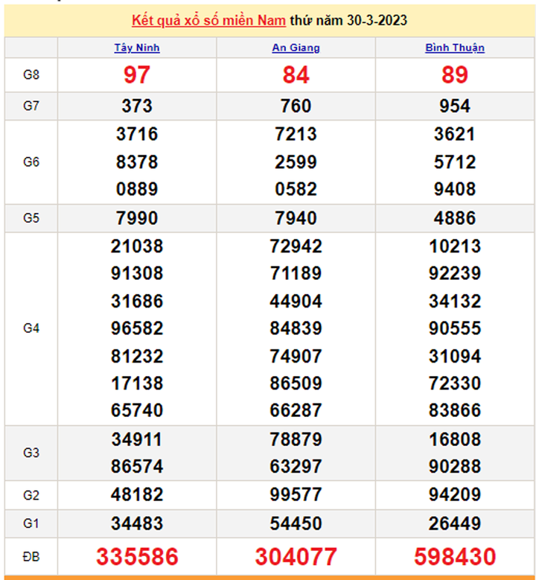Select the G8 result 89
Viewport: 536px width, 580px height.
454,74
